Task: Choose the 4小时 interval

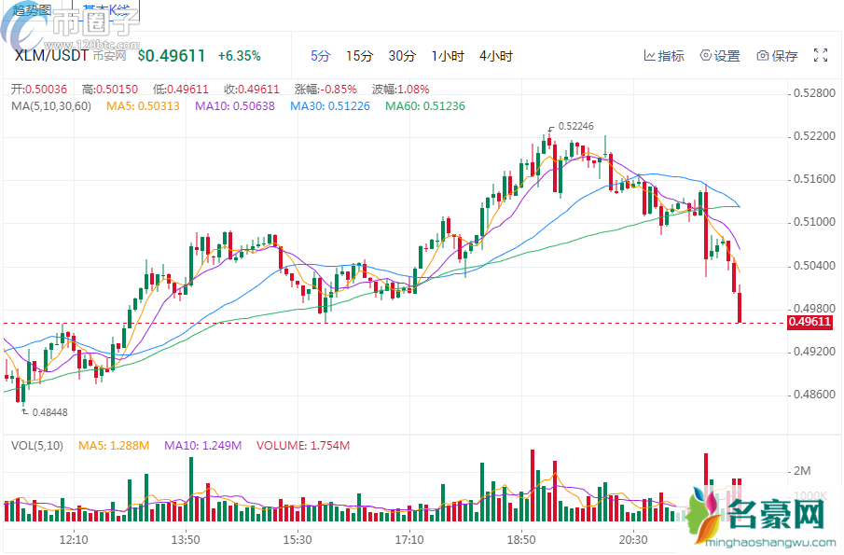Action: [x=496, y=56]
